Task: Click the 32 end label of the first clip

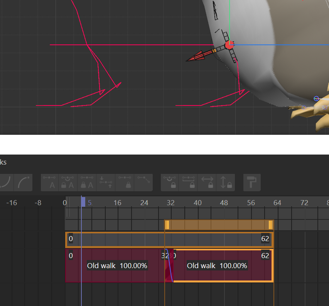Action: point(165,255)
